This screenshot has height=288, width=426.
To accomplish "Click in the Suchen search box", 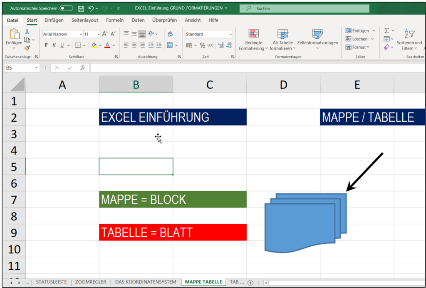I will pyautogui.click(x=304, y=9).
